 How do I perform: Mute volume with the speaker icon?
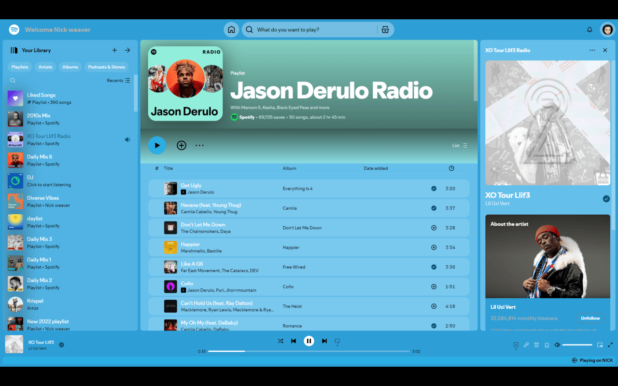tap(557, 344)
